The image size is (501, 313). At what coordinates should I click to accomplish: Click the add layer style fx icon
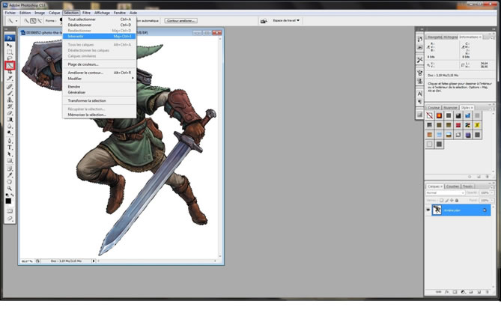coord(446,292)
